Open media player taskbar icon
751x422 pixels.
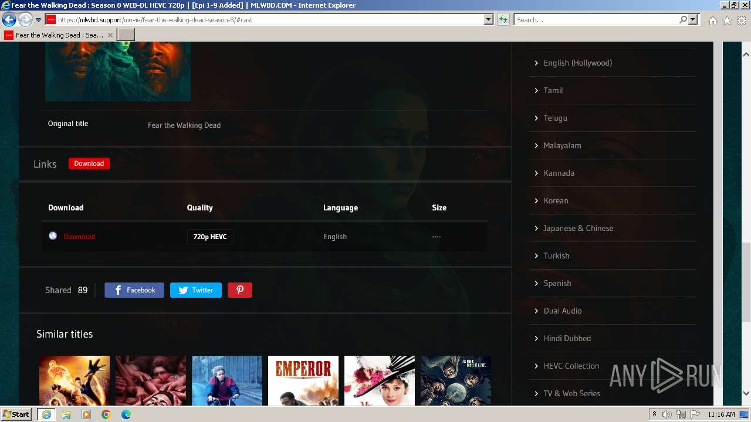pos(86,414)
